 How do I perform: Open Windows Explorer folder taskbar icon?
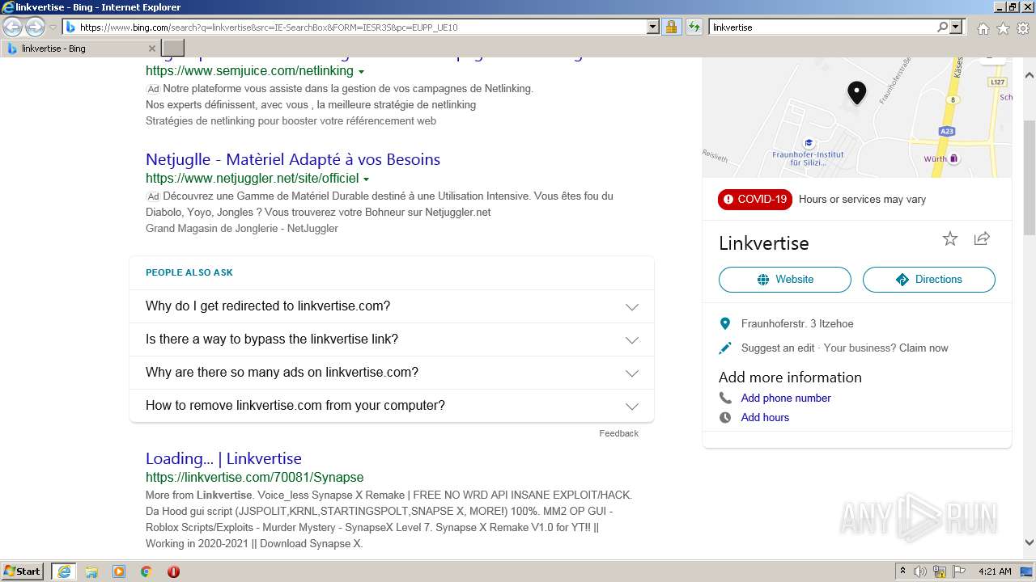[91, 571]
